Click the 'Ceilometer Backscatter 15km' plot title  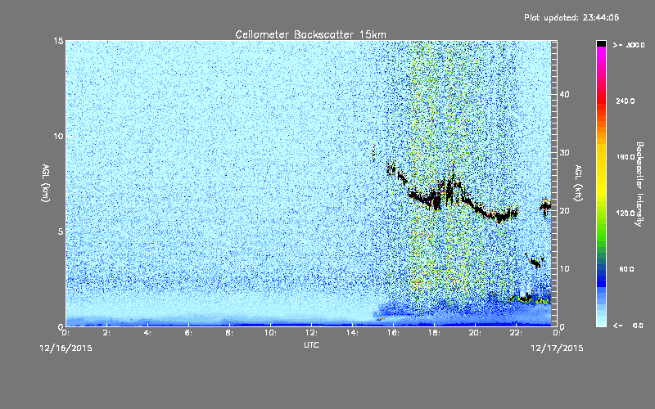tap(310, 34)
